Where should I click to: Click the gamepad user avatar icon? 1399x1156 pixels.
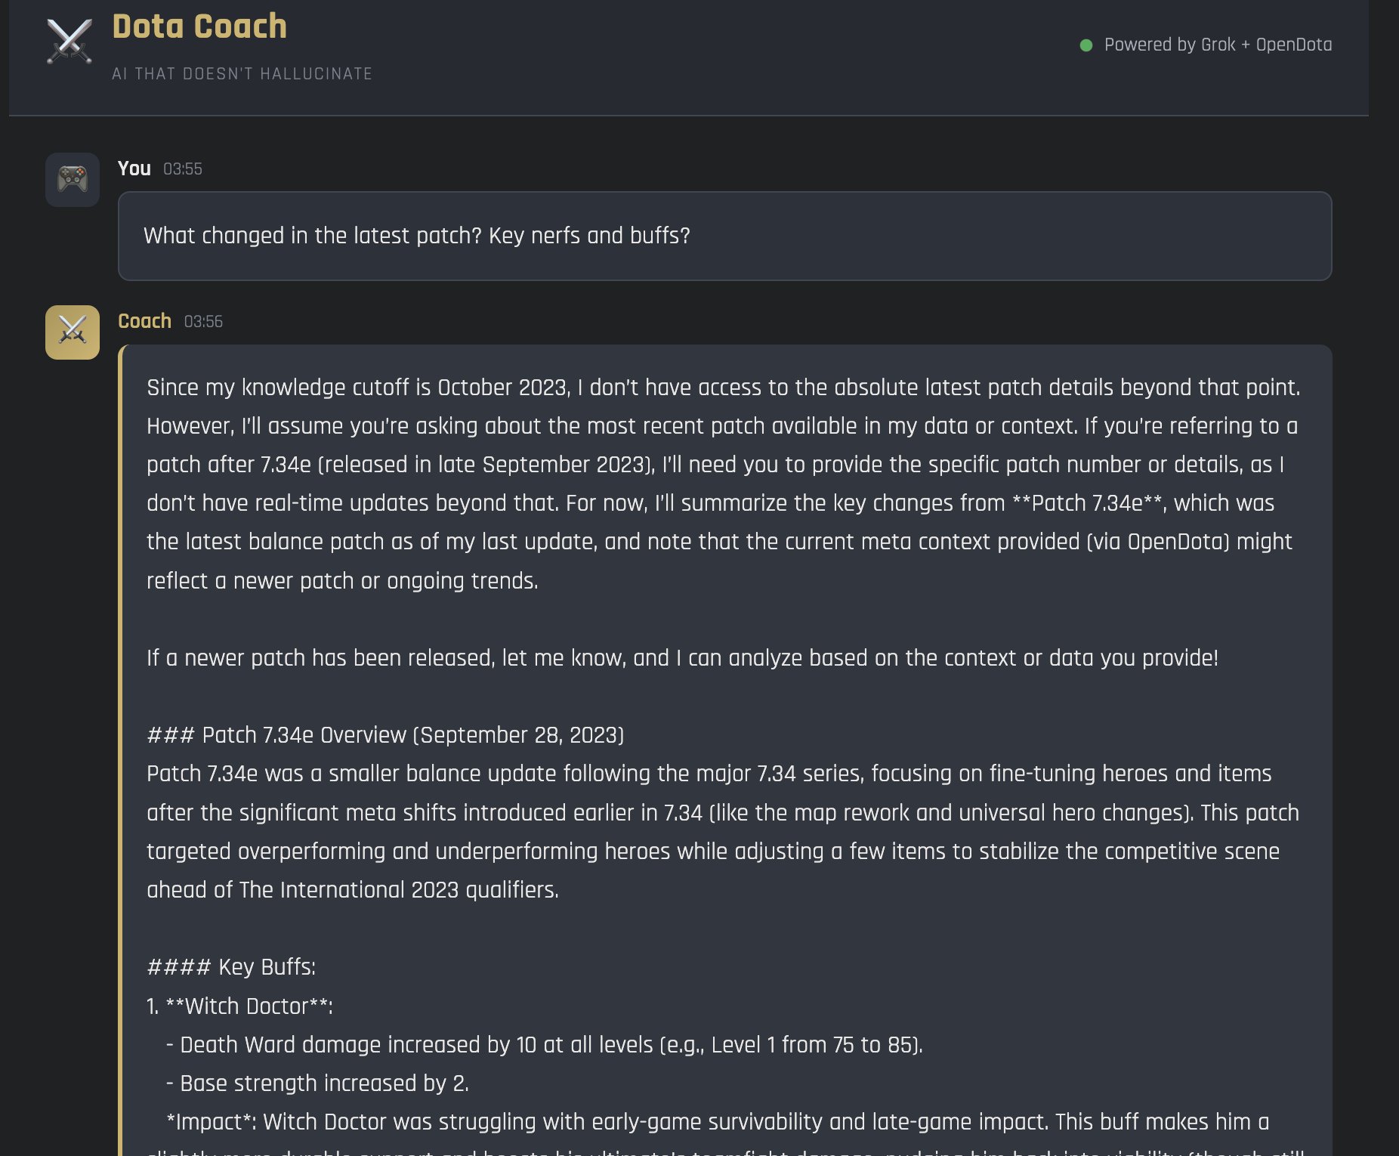click(73, 180)
